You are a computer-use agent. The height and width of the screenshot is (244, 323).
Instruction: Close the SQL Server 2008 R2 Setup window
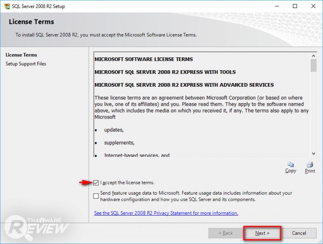(x=313, y=6)
